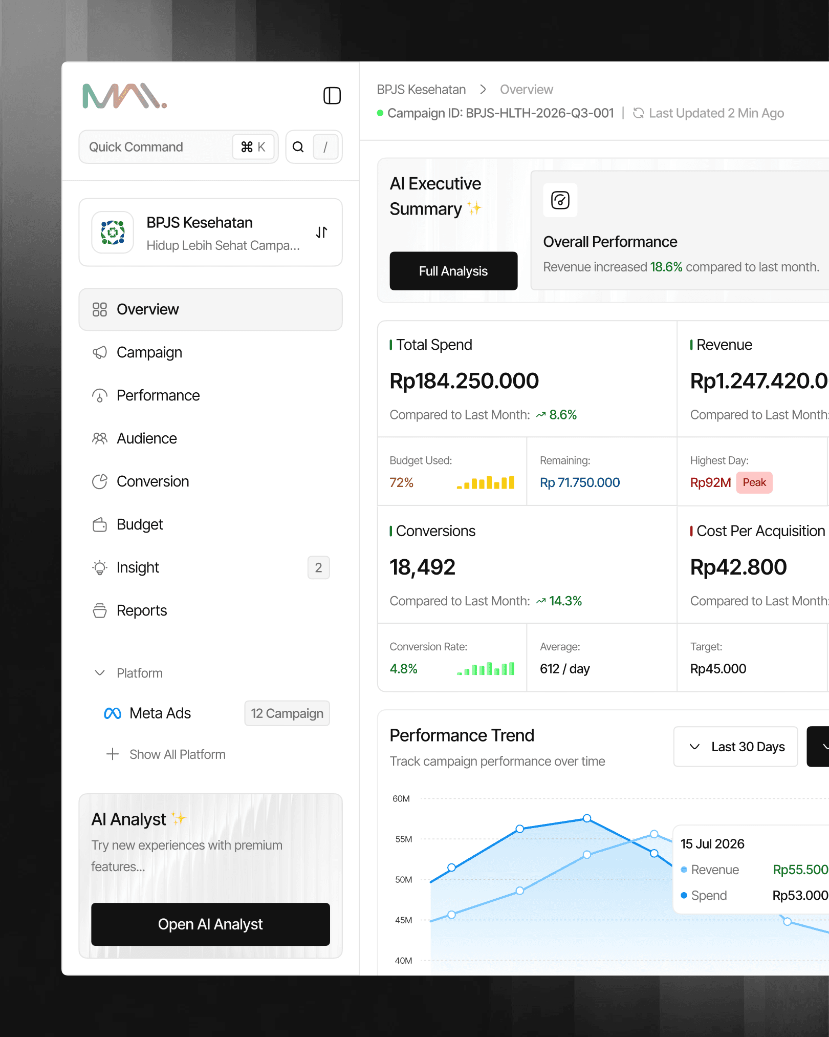829x1037 pixels.
Task: Open the Overview menu item
Action: (x=210, y=309)
